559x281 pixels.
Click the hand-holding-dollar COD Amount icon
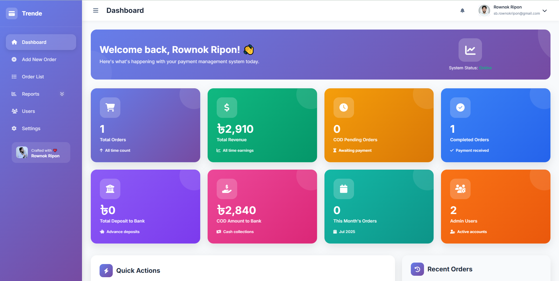pos(227,189)
